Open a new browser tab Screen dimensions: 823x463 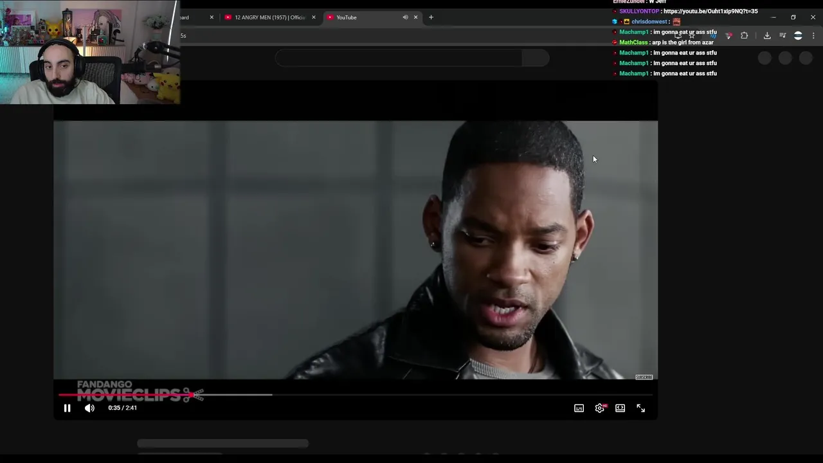[x=431, y=17]
